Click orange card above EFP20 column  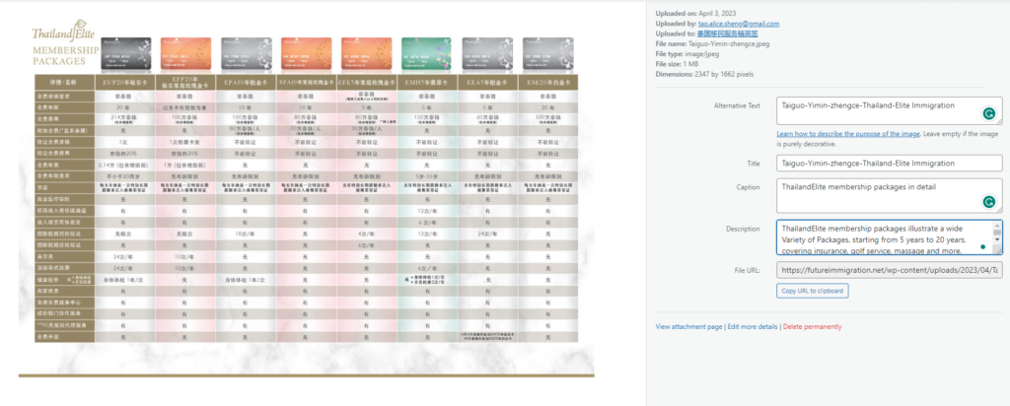coord(186,54)
